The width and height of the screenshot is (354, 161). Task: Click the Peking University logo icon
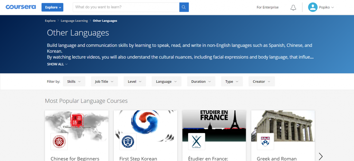(59, 141)
